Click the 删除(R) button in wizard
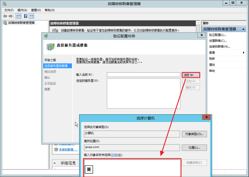Image resolution: width=249 pixels, height=177 pixels. pyautogui.click(x=191, y=87)
